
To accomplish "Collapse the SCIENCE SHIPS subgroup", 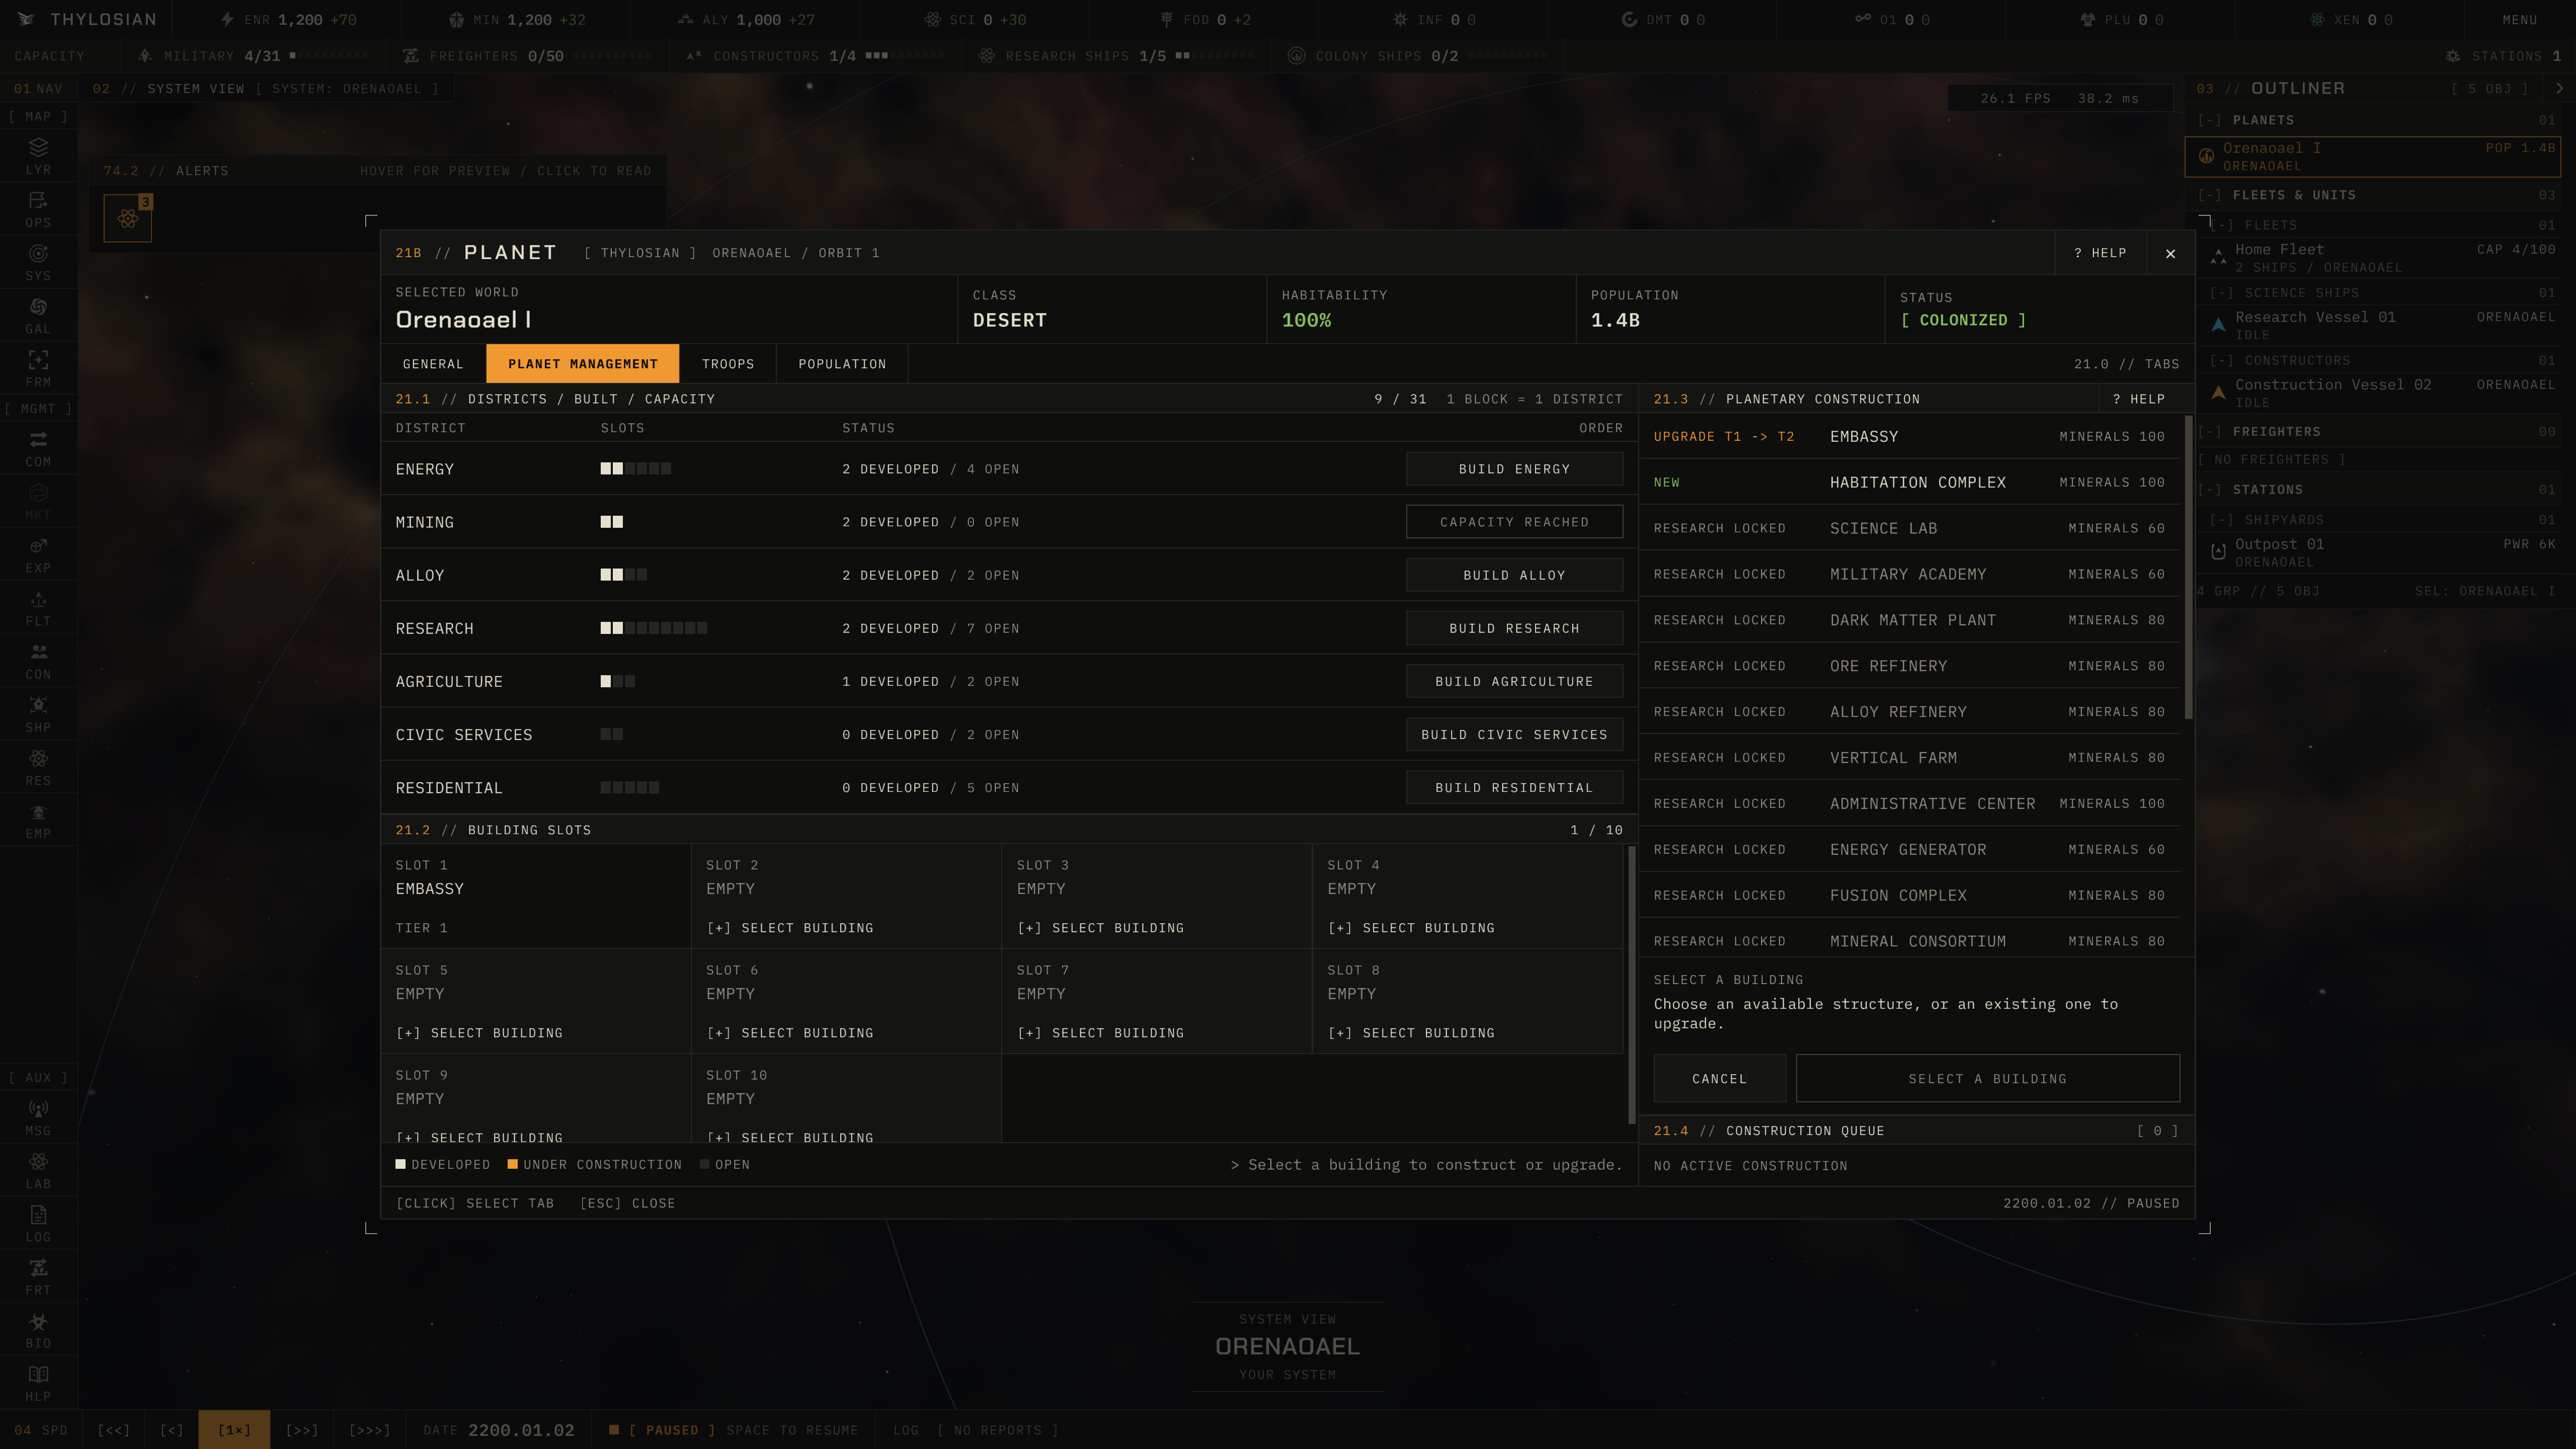I will (x=2221, y=293).
